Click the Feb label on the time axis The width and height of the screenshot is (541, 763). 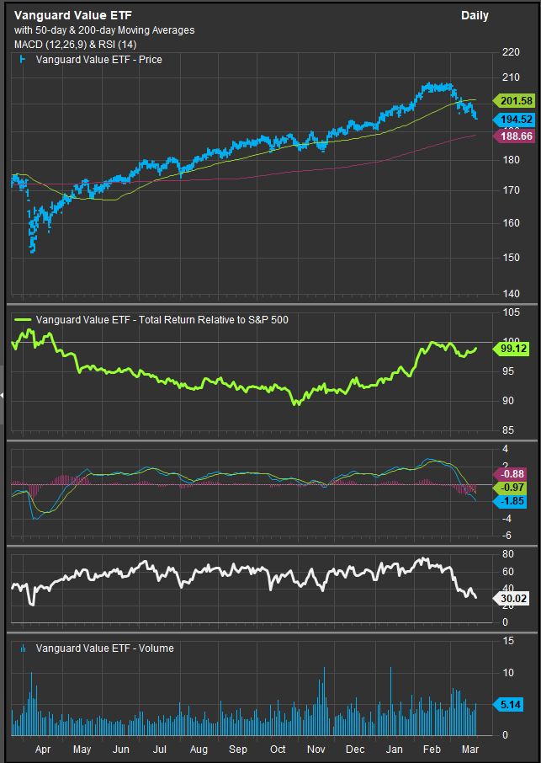point(431,749)
